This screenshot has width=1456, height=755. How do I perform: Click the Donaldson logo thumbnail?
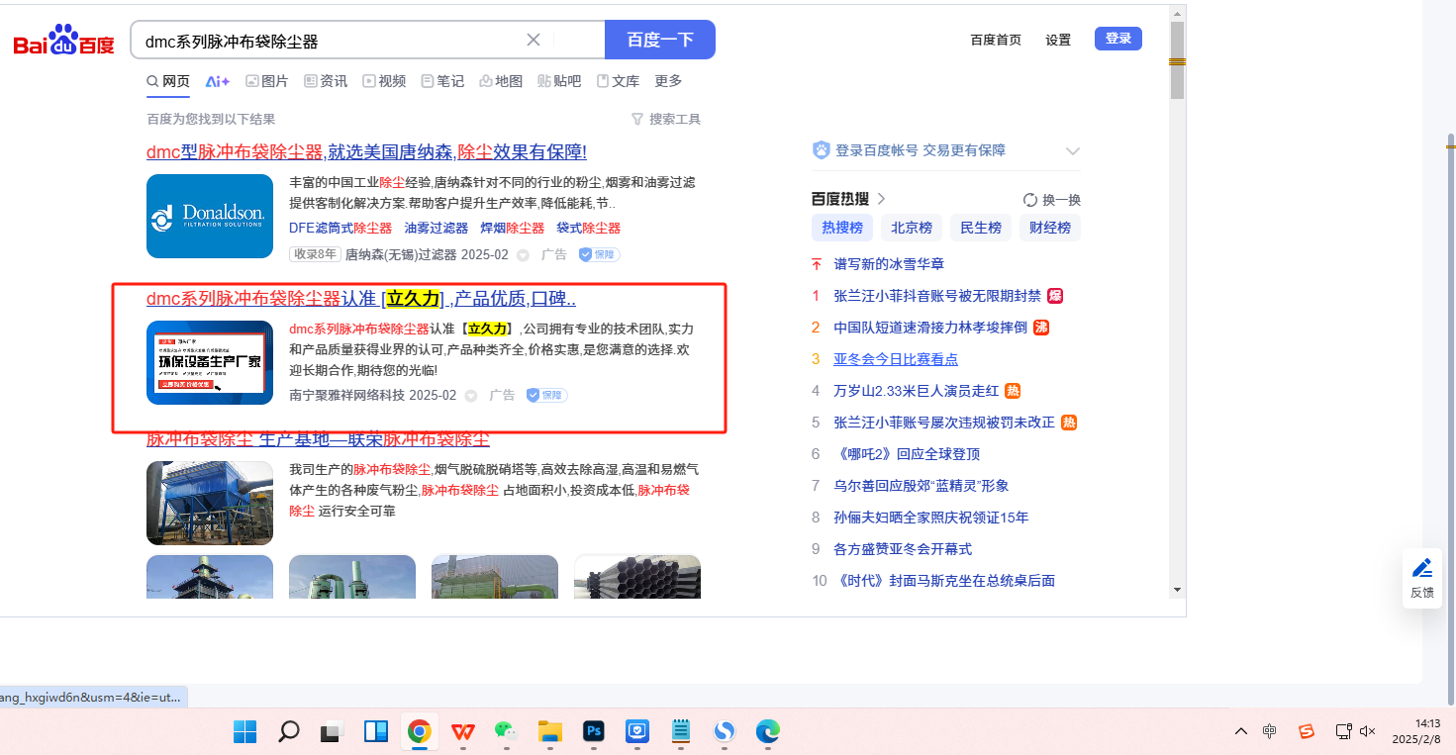click(210, 216)
